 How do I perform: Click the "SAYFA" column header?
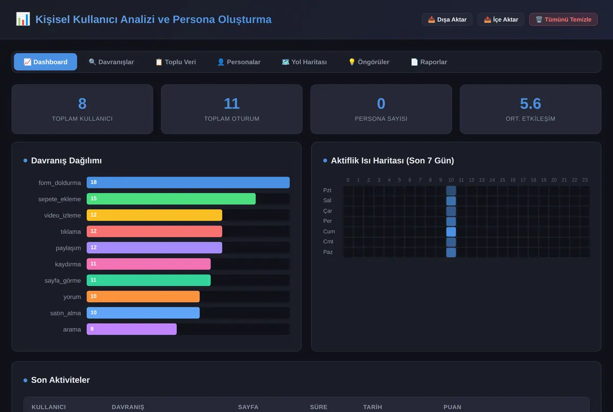point(248,407)
